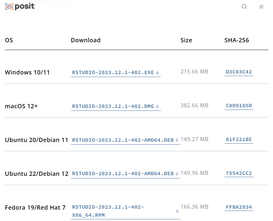Image resolution: width=273 pixels, height=221 pixels.
Task: Click download arrow icon for Ubuntu 20 DEB
Action: coord(177,140)
